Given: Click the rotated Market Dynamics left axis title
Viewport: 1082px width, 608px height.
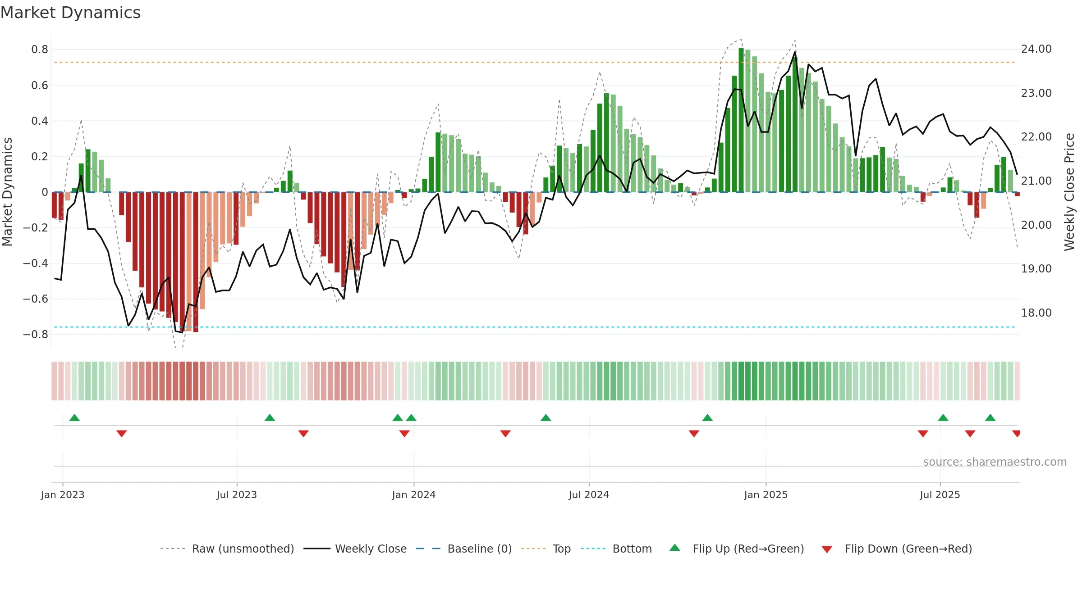Looking at the screenshot, I should [7, 192].
